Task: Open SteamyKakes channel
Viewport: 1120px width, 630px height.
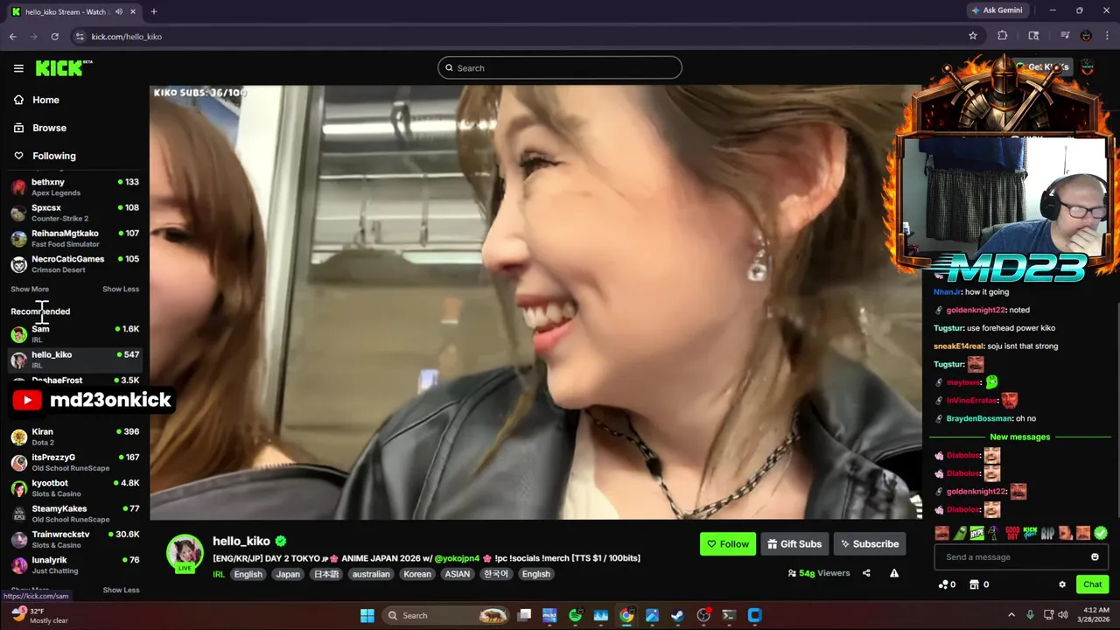Action: click(74, 513)
